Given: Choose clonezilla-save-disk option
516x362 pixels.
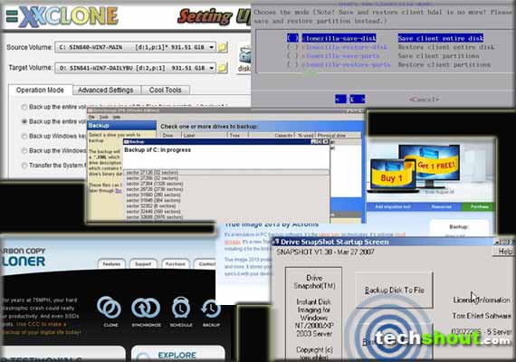Looking at the screenshot, I should point(339,38).
